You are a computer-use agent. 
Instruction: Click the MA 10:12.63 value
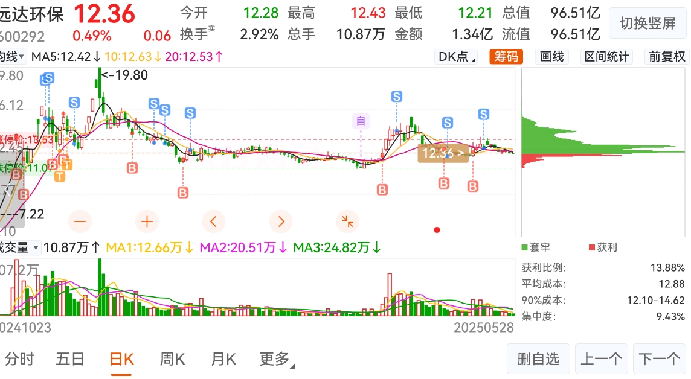coord(133,57)
